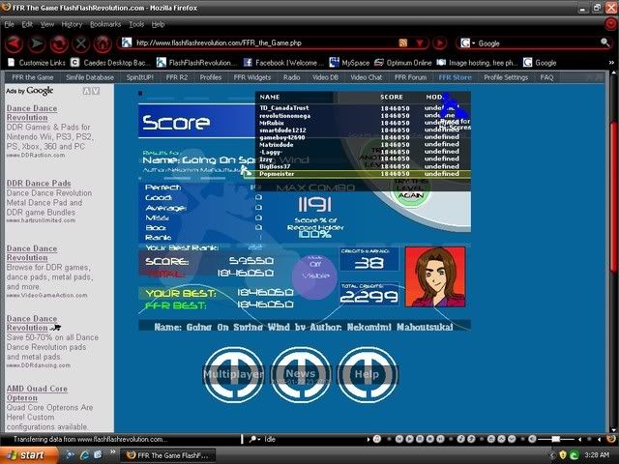
Task: Click the RSS feed icon in address bar
Action: (404, 43)
